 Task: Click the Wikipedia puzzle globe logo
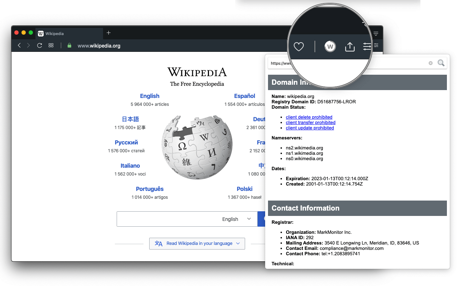coord(197,147)
